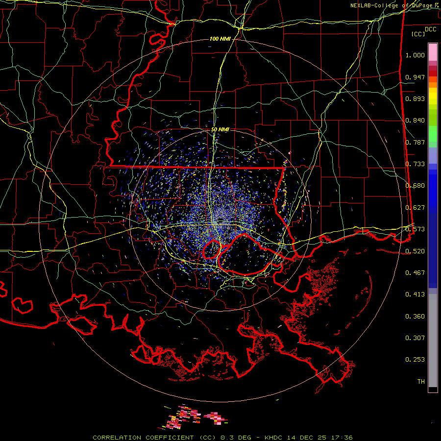Click the bright green segment of color bar

[433, 134]
